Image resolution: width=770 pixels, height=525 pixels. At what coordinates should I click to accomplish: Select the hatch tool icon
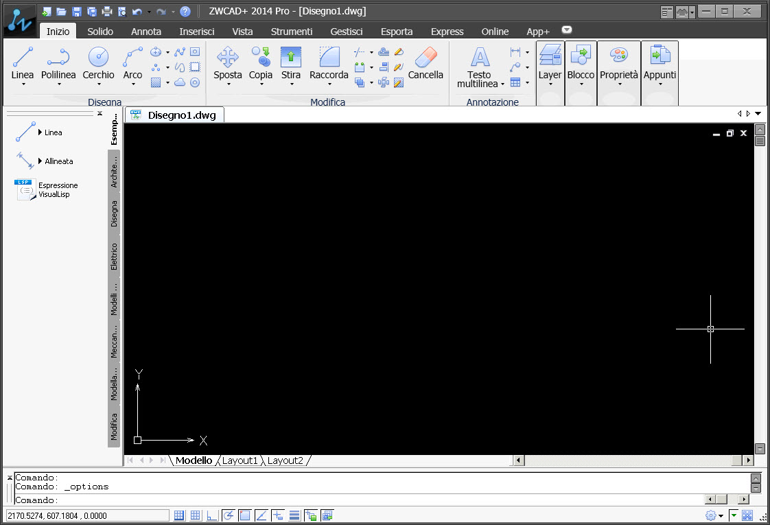[x=156, y=82]
